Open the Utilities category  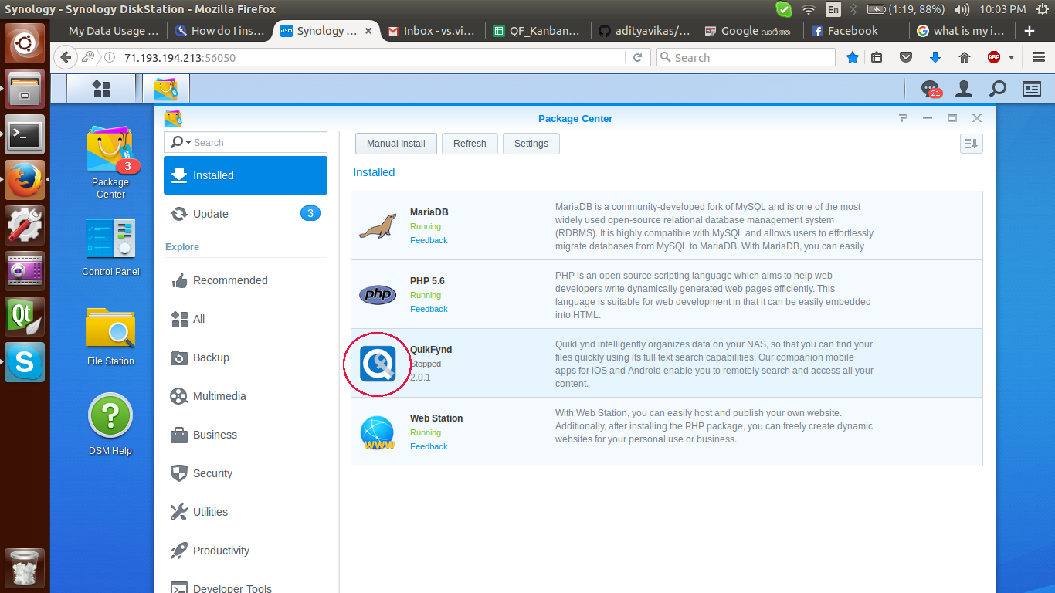point(246,512)
